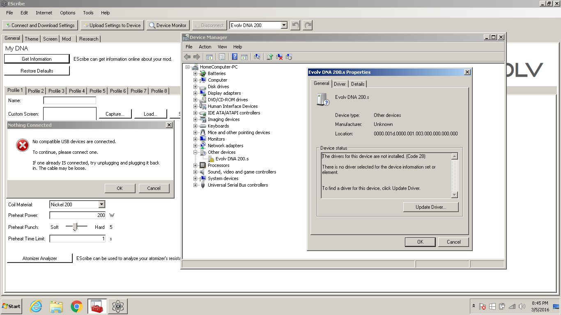The width and height of the screenshot is (561, 315).
Task: Click the redo arrow in EScribe toolbar
Action: [308, 25]
